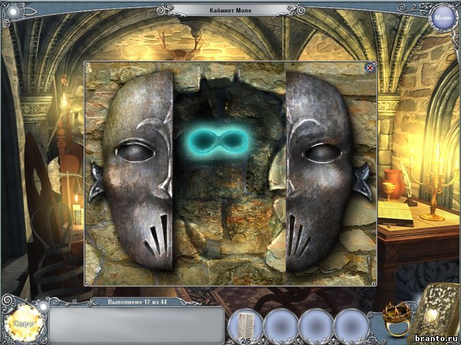461x345 pixels.
Task: Close the mask puzzle popup
Action: click(x=369, y=68)
